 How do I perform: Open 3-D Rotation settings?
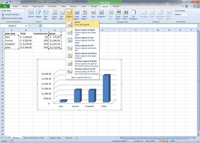133,14
